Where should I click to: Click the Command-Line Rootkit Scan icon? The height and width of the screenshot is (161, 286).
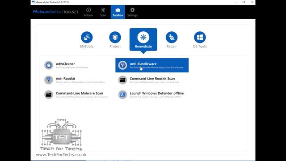point(122,80)
